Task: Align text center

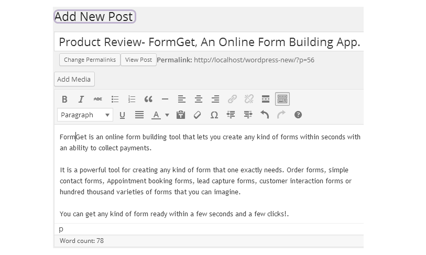Action: click(x=199, y=99)
